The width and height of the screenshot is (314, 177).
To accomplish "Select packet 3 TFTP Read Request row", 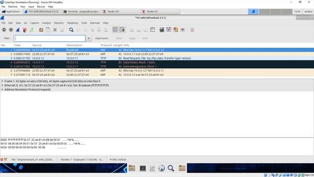I will (157, 58).
